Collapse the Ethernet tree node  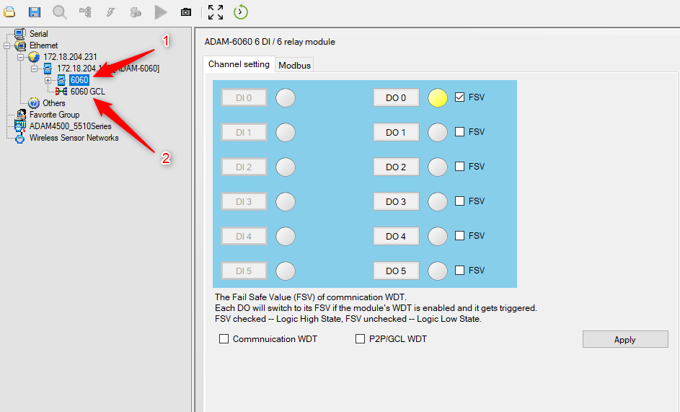pyautogui.click(x=7, y=45)
